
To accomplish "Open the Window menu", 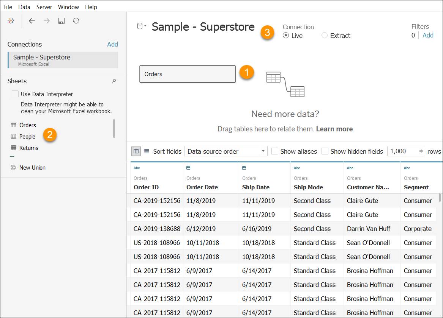I will (x=69, y=7).
